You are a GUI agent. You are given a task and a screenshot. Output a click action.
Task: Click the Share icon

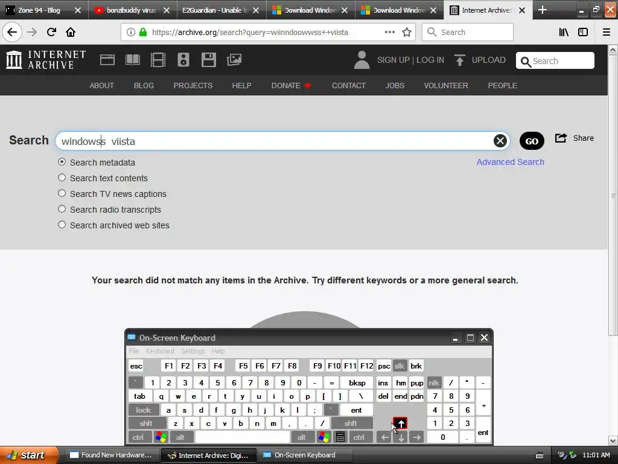(561, 138)
